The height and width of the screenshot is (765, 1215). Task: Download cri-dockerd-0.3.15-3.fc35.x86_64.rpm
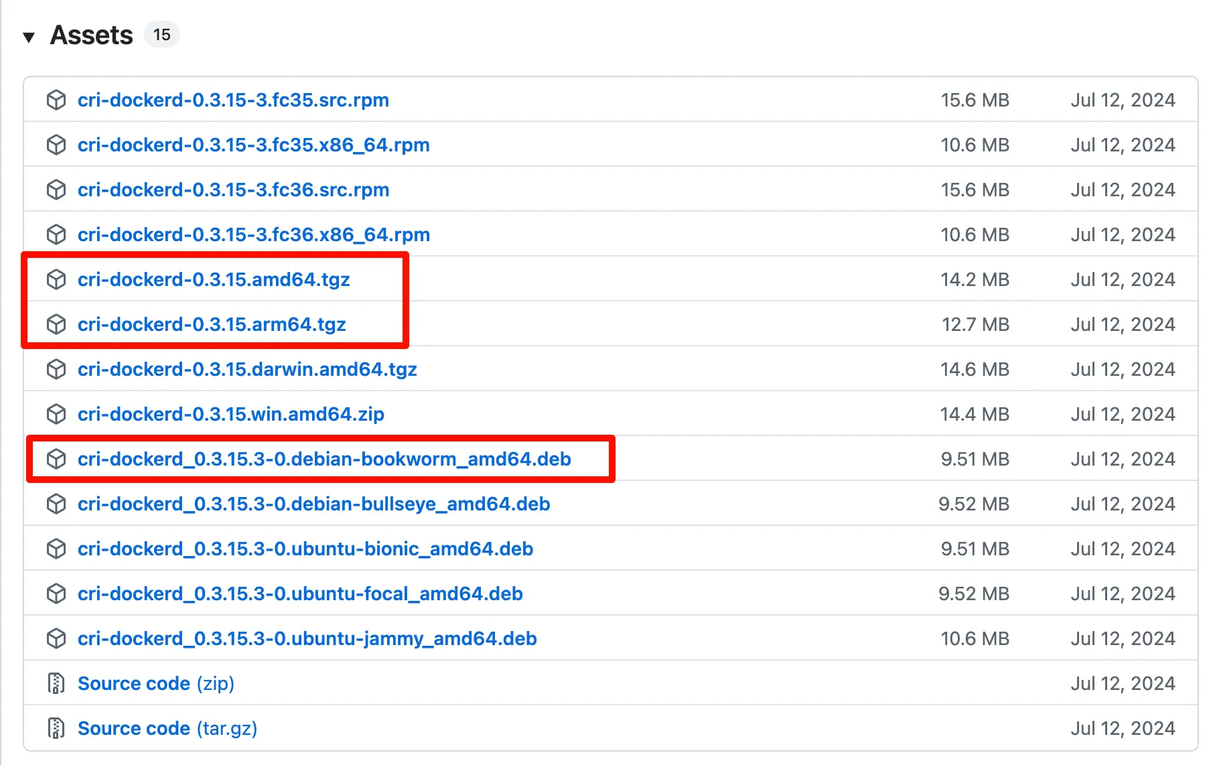(253, 145)
